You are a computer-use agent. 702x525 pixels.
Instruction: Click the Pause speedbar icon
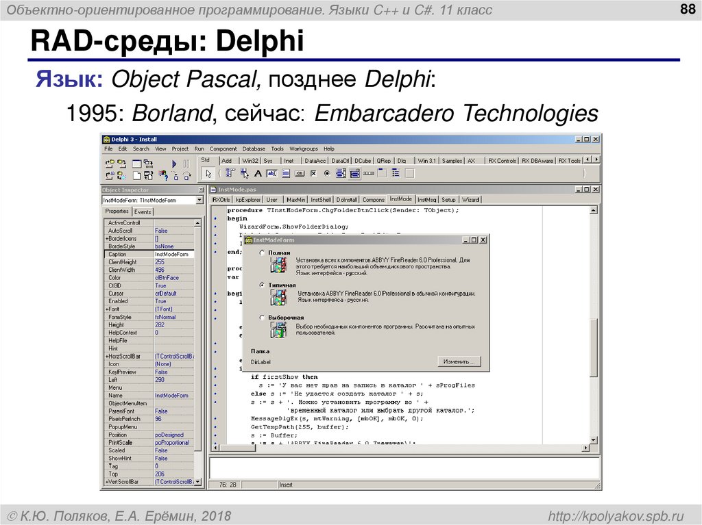pyautogui.click(x=186, y=164)
